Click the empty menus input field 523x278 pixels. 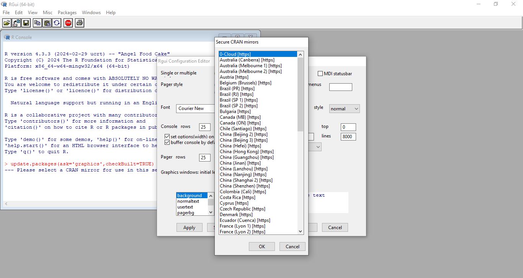pyautogui.click(x=341, y=87)
